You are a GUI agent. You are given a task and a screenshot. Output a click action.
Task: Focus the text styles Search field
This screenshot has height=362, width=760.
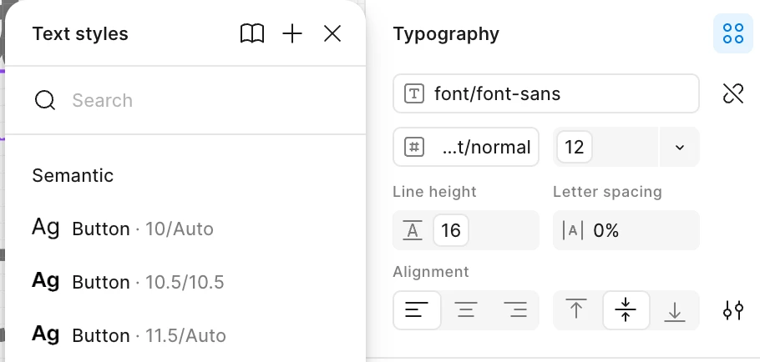[185, 100]
